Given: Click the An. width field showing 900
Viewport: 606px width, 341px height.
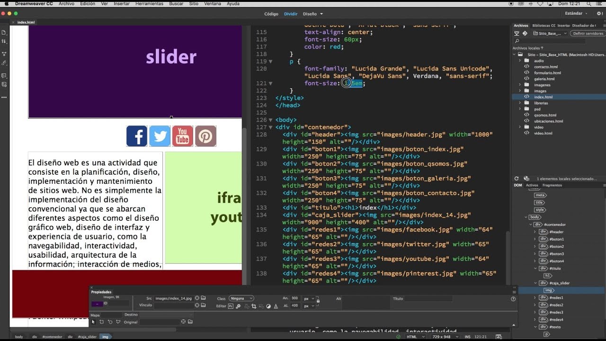Looking at the screenshot, I should pos(295,298).
